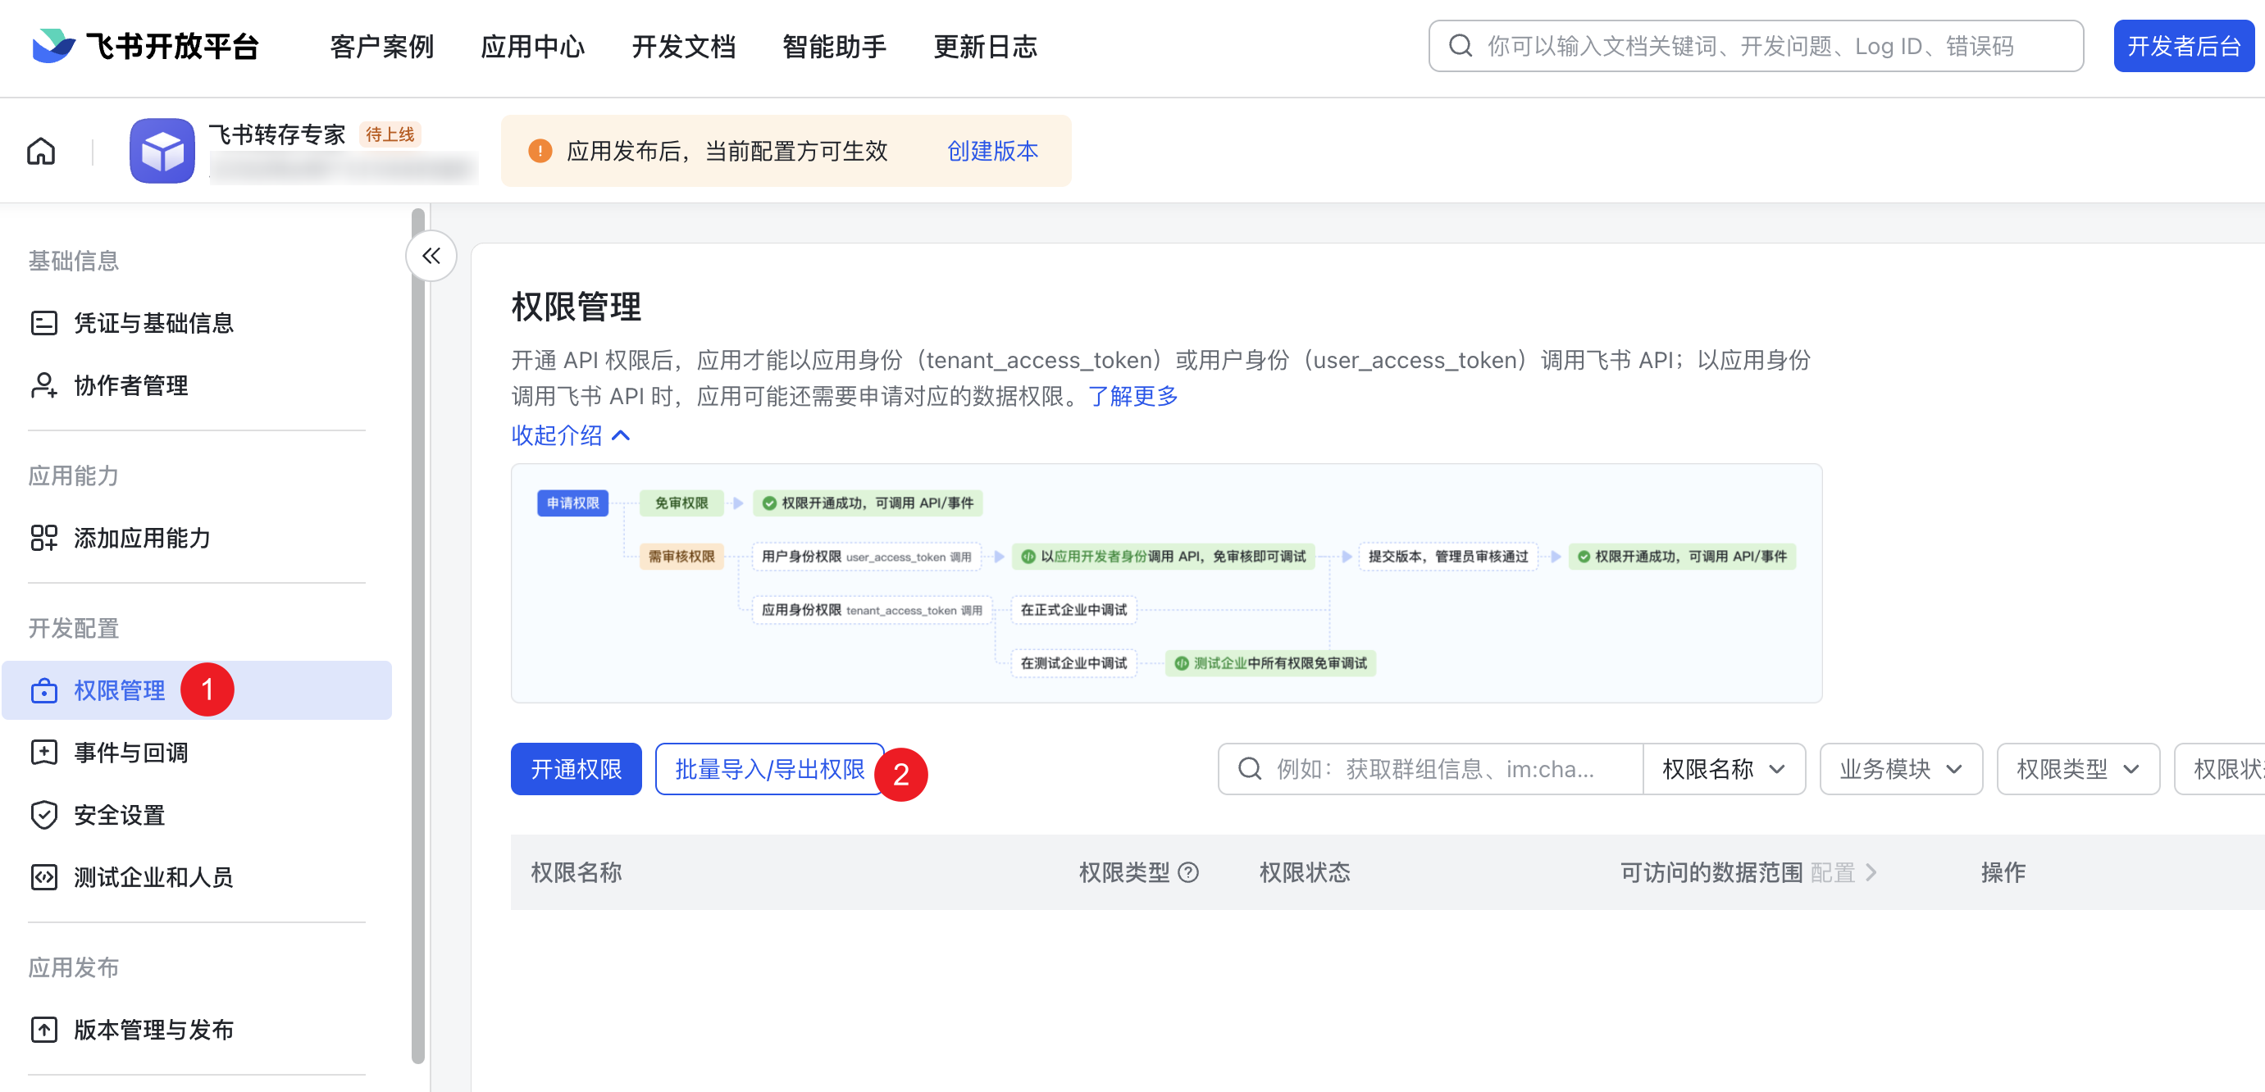Open 客户案例 in top navigation
The width and height of the screenshot is (2265, 1092).
pos(381,46)
